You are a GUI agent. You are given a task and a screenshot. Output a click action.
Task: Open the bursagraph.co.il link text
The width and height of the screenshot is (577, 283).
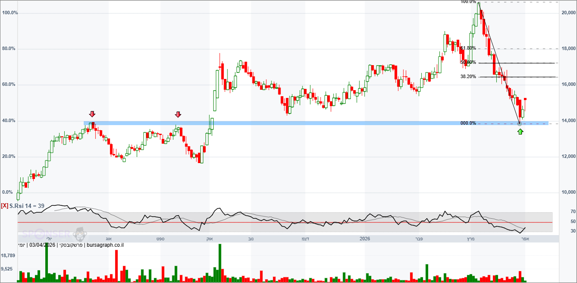105,245
